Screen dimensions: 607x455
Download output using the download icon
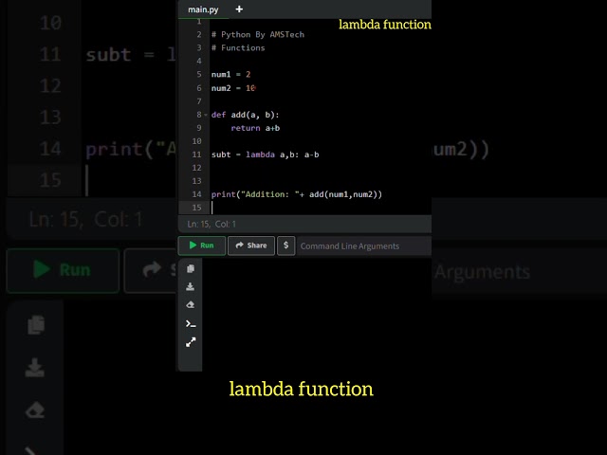coord(190,286)
